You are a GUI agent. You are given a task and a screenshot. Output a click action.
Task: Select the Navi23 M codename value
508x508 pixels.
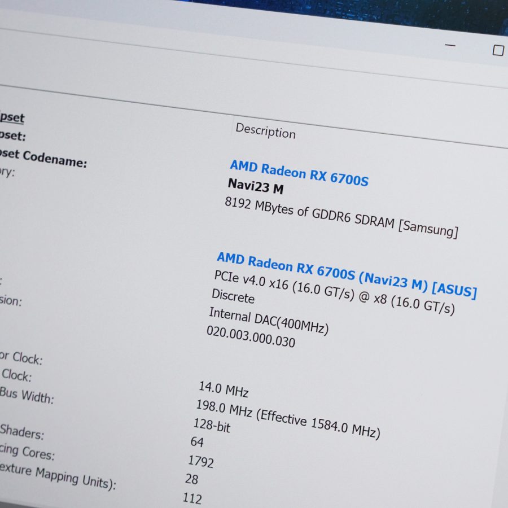click(256, 186)
